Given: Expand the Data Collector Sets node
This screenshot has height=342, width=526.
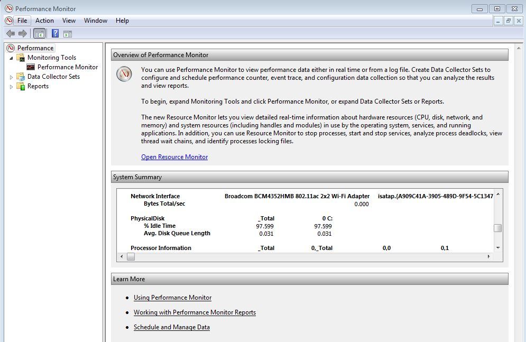Looking at the screenshot, I should tap(12, 77).
